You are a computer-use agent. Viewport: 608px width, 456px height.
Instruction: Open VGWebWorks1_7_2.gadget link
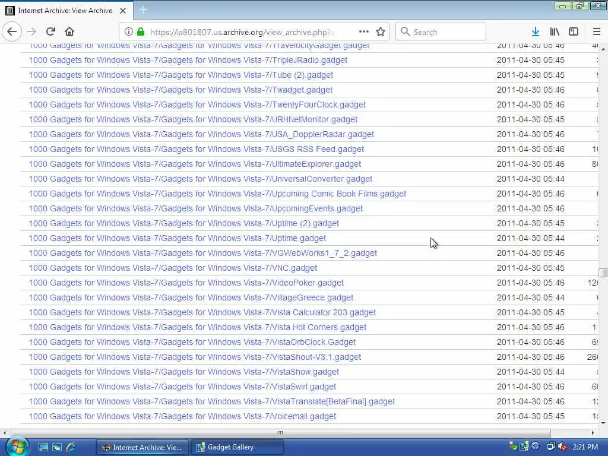pyautogui.click(x=203, y=253)
